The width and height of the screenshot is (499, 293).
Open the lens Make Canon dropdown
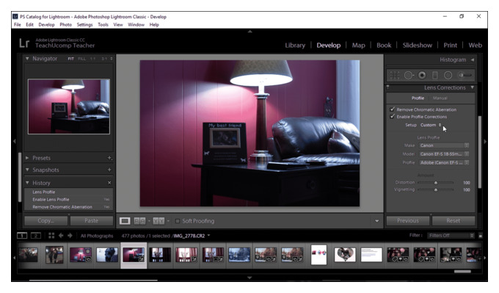[x=444, y=145]
